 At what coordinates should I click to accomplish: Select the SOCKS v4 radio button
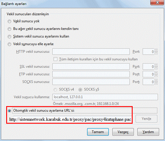(55, 90)
